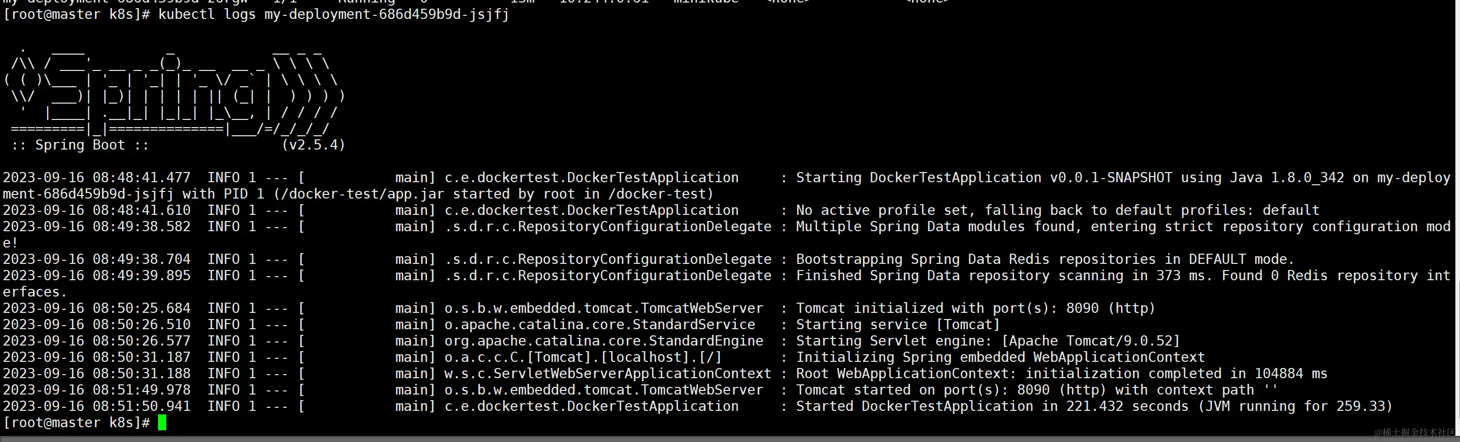Click the "Finished Spring Data repository scanning" message

pyautogui.click(x=959, y=276)
